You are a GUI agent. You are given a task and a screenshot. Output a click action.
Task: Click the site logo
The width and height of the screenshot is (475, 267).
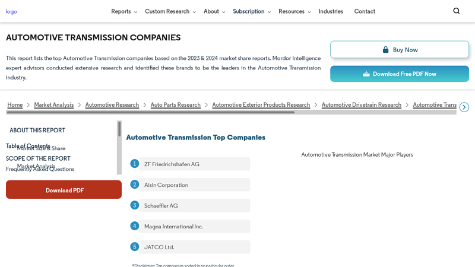coord(11,11)
